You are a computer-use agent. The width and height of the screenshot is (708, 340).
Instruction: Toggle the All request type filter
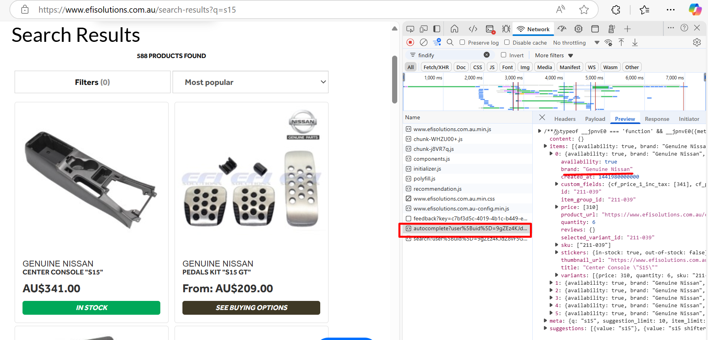click(411, 67)
